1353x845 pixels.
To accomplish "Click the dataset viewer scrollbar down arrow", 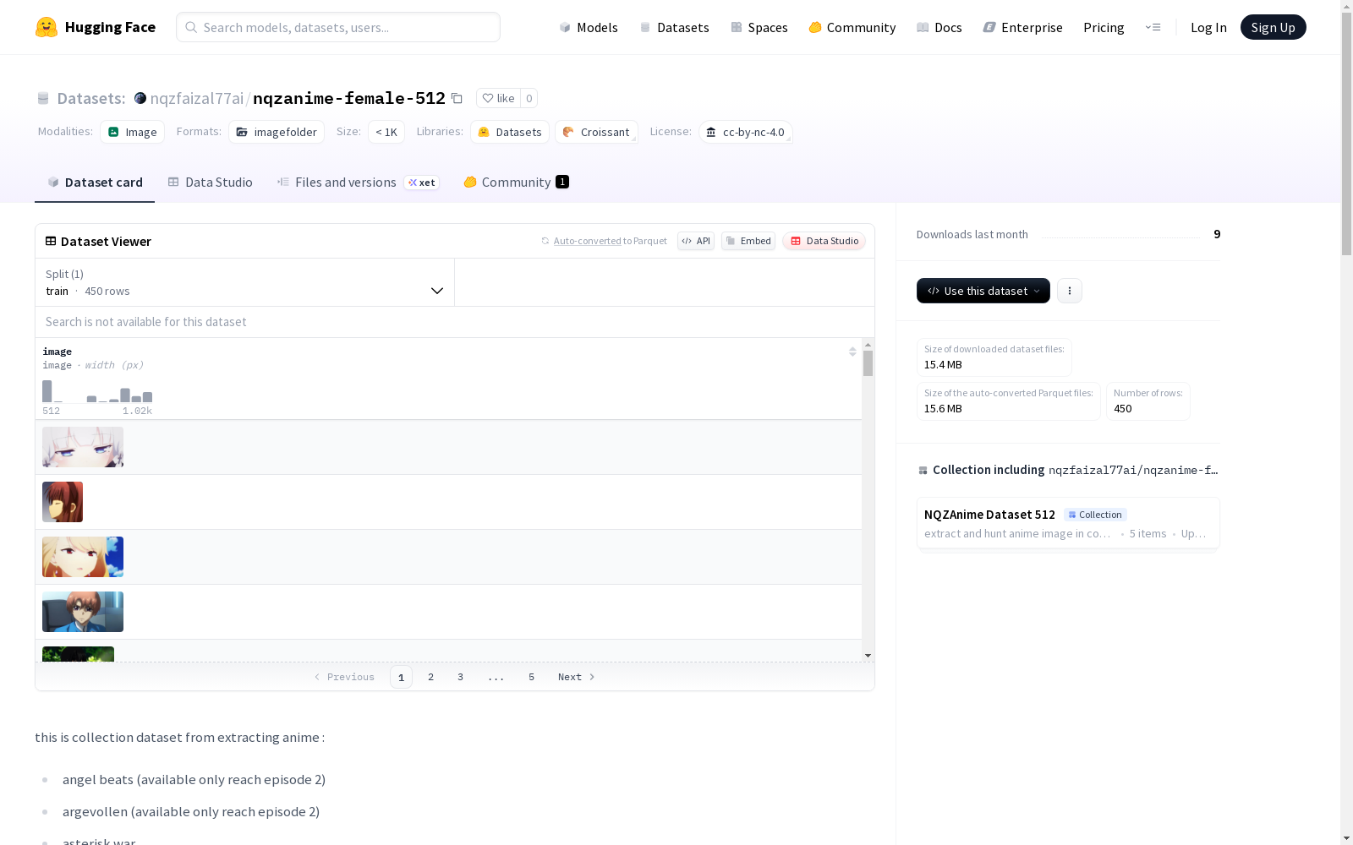I will click(x=868, y=656).
